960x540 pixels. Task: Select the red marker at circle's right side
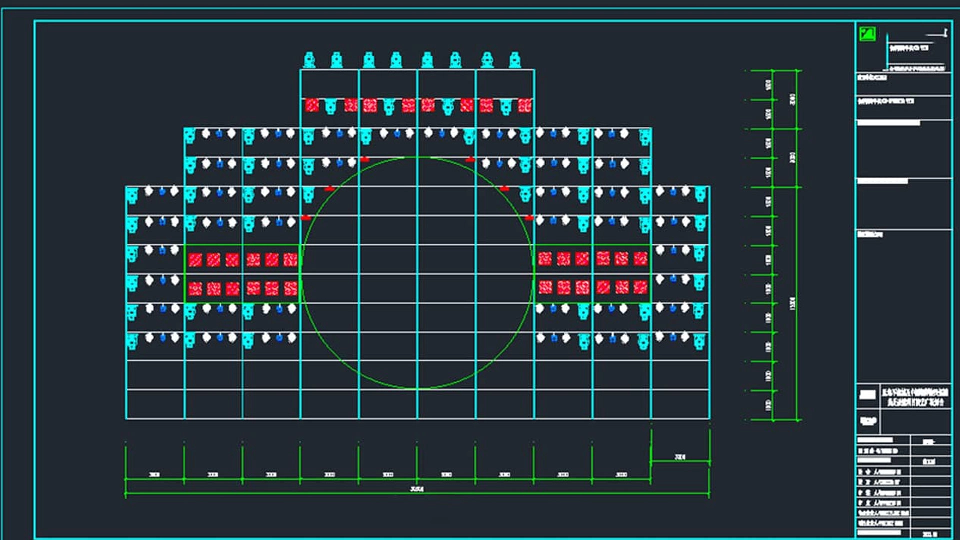click(529, 218)
